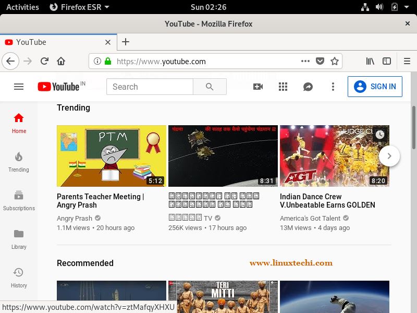Select Trending in the sidebar
417x313 pixels.
point(19,162)
